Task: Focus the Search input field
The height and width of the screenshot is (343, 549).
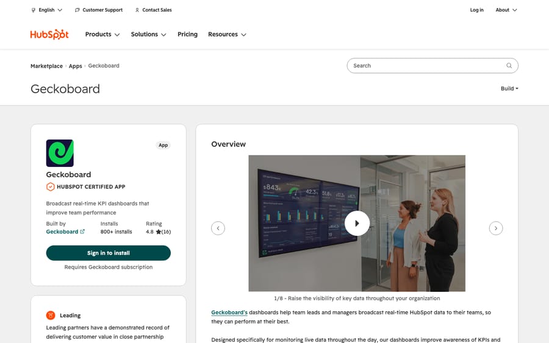Action: click(432, 66)
